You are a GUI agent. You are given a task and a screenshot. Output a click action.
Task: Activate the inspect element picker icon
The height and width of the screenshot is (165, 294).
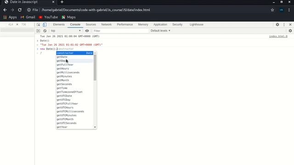coord(39,24)
